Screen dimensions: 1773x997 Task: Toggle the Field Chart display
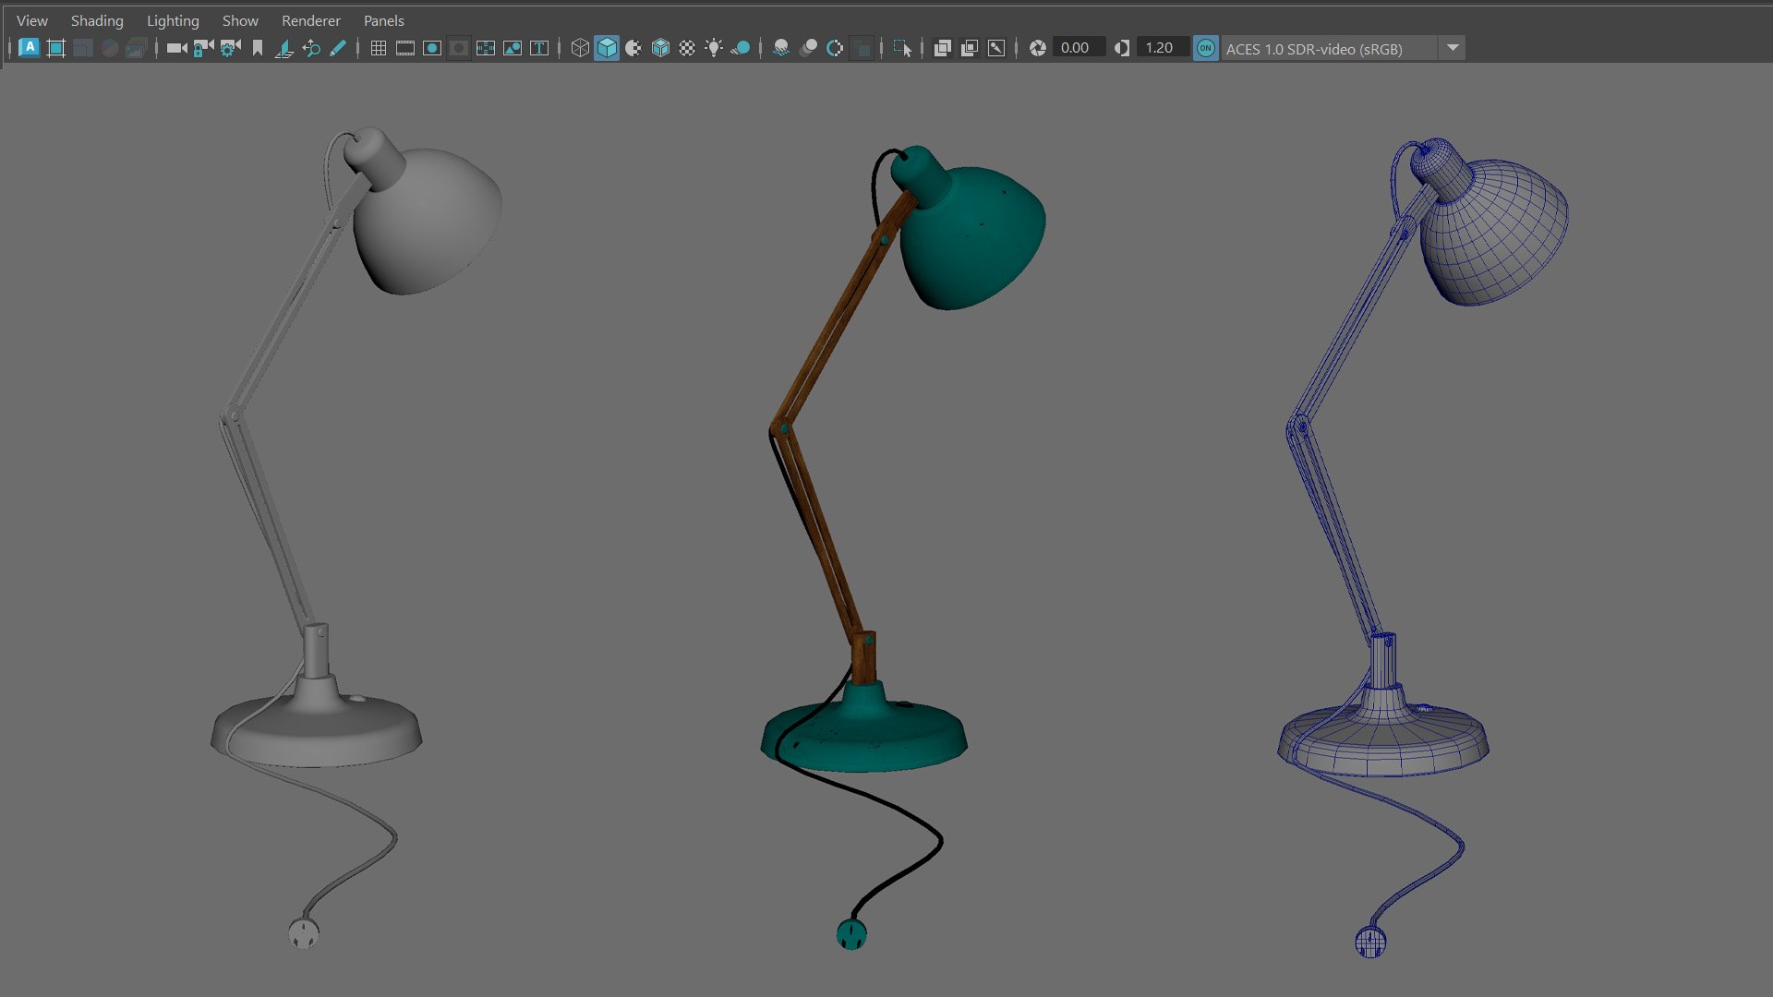[x=486, y=48]
